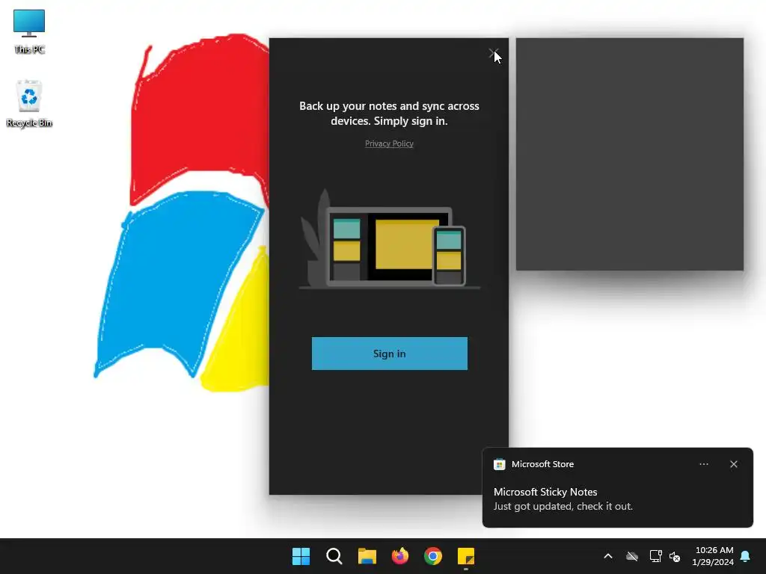This screenshot has width=766, height=574.
Task: Open the Windows Start menu
Action: [x=301, y=556]
